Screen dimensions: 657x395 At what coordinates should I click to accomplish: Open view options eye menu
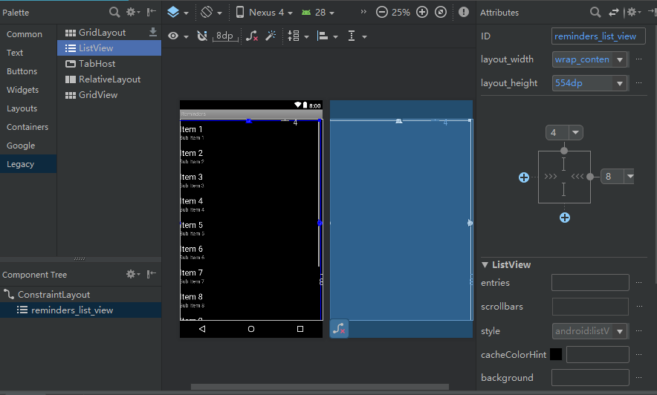pos(178,36)
